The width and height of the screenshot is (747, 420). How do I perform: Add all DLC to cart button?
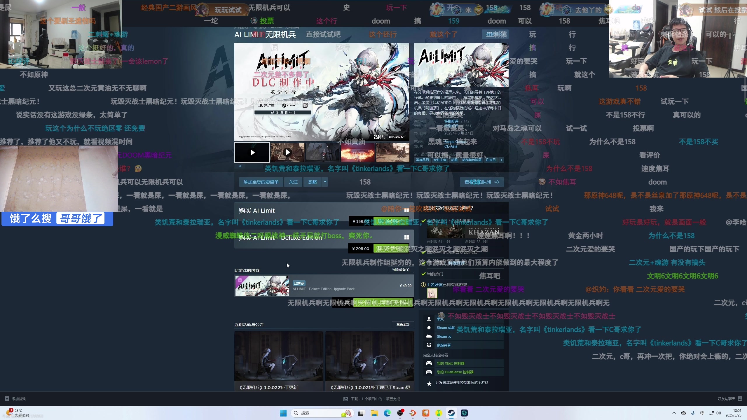383,302
